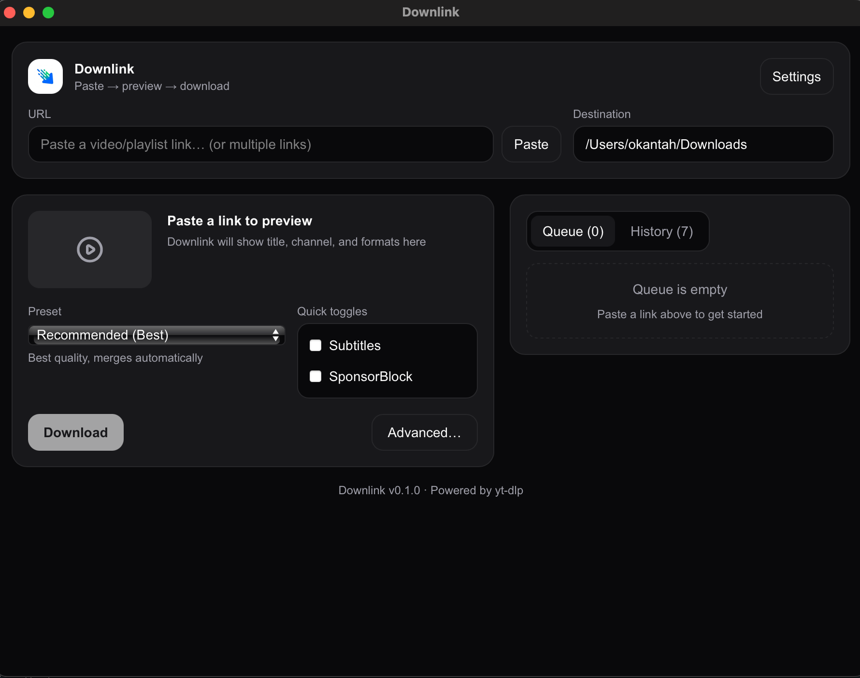860x678 pixels.
Task: Click 'Paste a link above to get started'
Action: coord(680,314)
